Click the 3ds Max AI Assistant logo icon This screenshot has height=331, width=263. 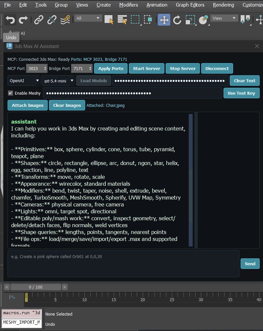10,46
